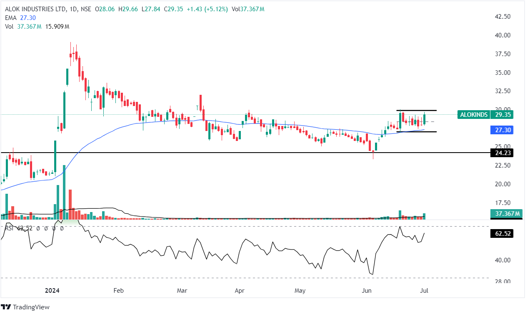Click the TradingView text link

point(31,307)
